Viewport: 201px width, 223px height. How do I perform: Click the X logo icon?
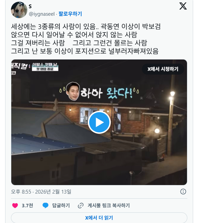[x=183, y=6]
